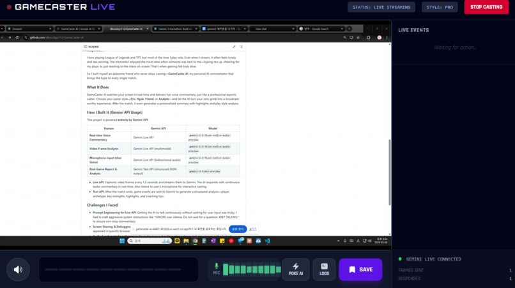Click the 'Challenges I Faced' heading
Viewport: 515px width, 288px height.
pyautogui.click(x=102, y=205)
